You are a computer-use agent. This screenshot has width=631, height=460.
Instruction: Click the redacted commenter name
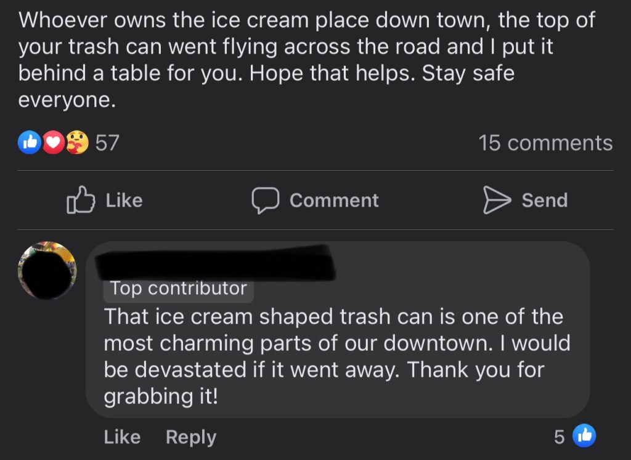[216, 263]
